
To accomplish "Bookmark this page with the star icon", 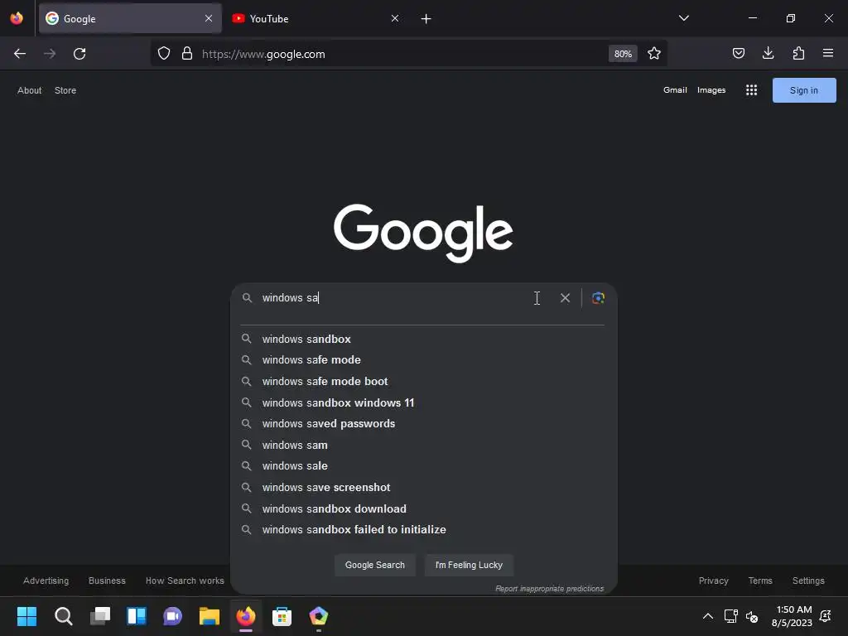I will 654,54.
